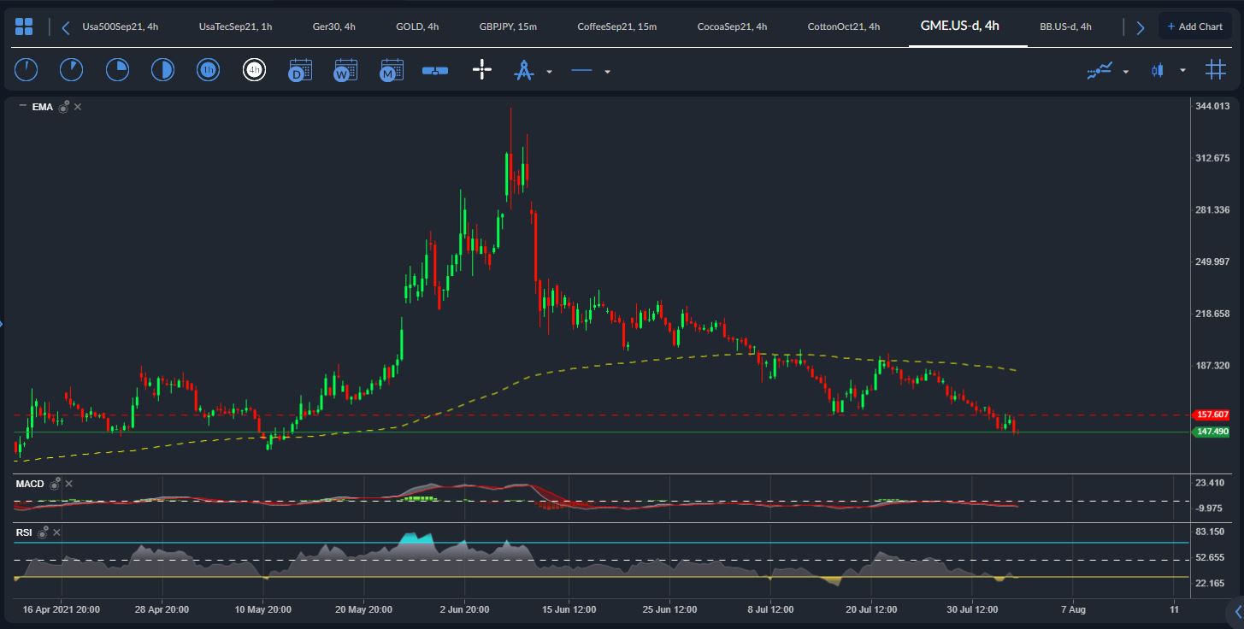Remove the MACD indicator

click(x=69, y=484)
